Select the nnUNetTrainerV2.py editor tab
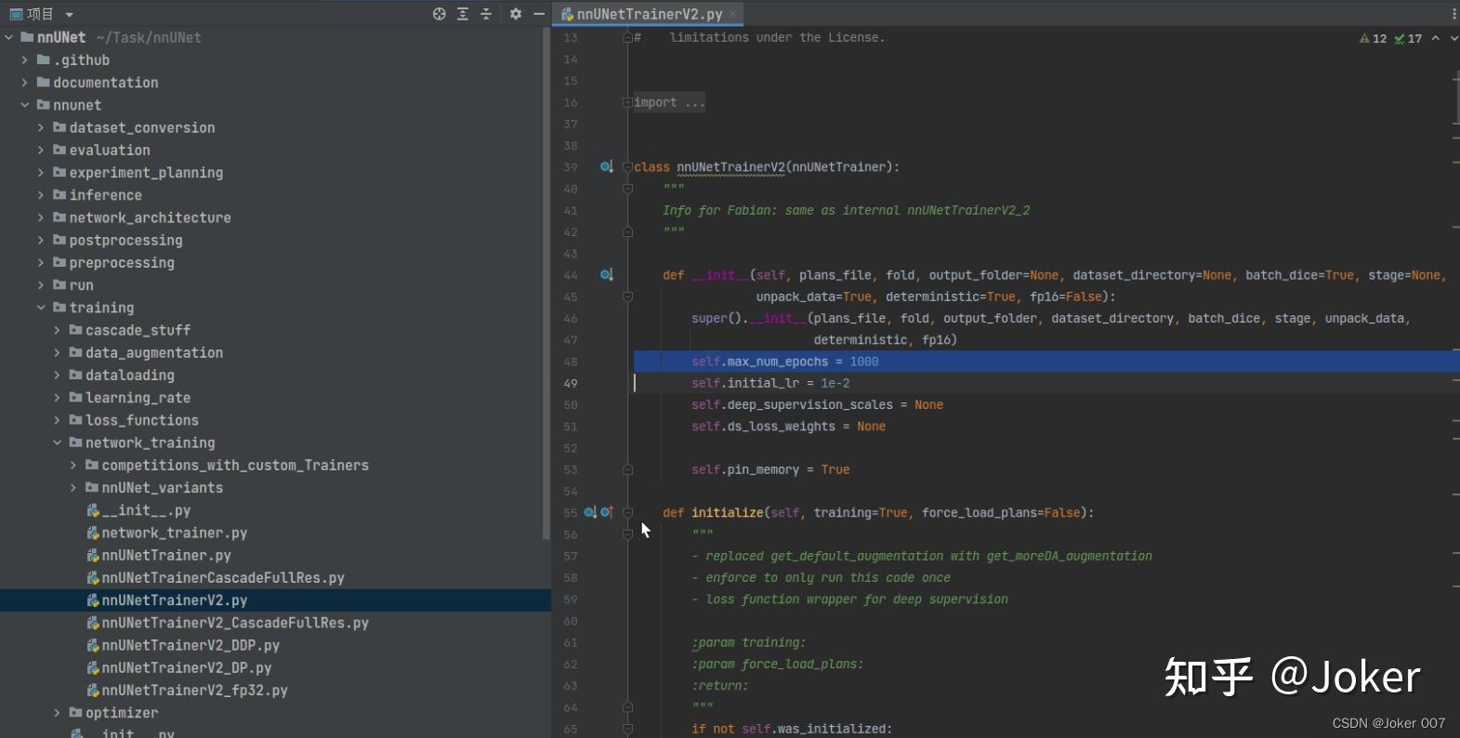 [648, 14]
